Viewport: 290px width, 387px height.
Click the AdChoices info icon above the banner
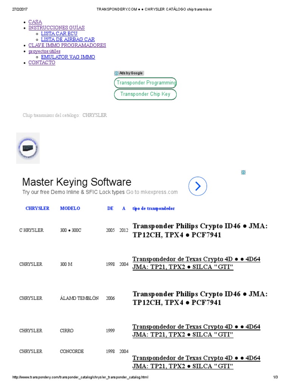[x=243, y=172]
